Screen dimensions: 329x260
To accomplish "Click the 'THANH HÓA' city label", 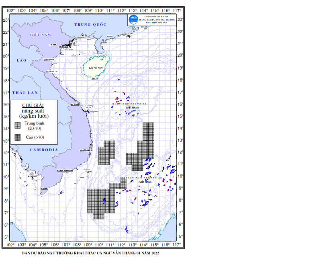I will pos(49,59).
